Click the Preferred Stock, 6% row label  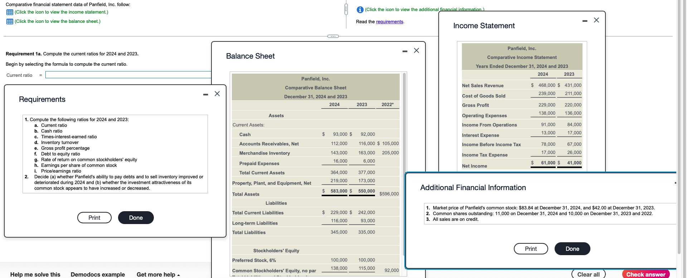click(x=254, y=260)
